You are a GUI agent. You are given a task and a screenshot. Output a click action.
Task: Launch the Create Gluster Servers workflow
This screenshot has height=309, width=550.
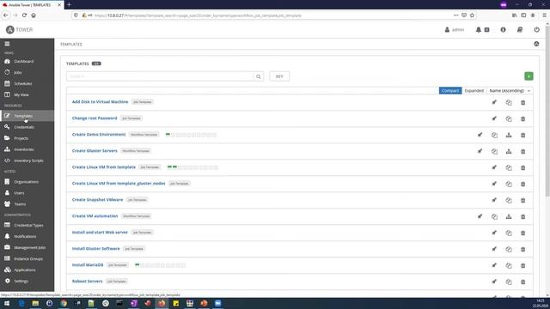pyautogui.click(x=480, y=151)
